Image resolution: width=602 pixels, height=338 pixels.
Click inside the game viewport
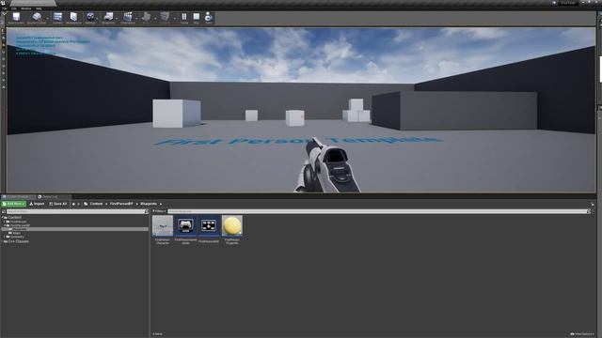click(301, 109)
